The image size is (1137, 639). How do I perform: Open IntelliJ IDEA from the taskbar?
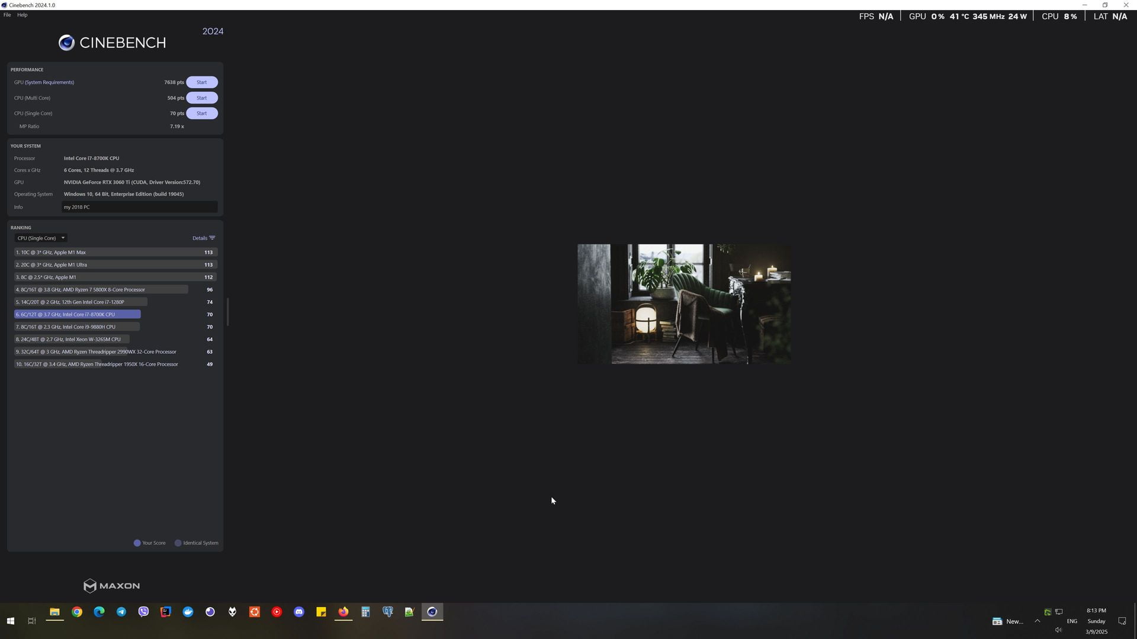[x=166, y=612]
